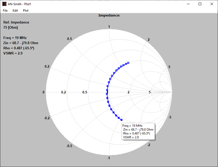Minimize the AN-Smith Plot1 window
The image size is (218, 167).
pyautogui.click(x=188, y=4)
